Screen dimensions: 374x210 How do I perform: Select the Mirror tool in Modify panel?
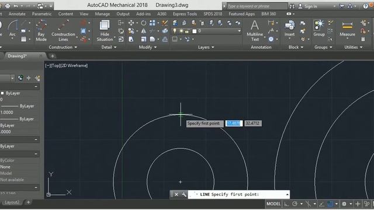pyautogui.click(x=143, y=31)
